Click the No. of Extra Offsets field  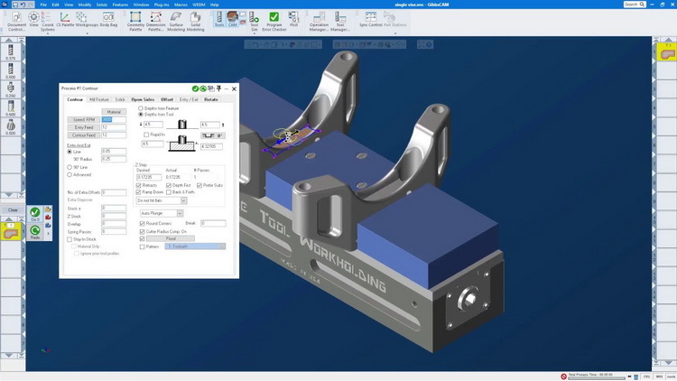tap(114, 192)
